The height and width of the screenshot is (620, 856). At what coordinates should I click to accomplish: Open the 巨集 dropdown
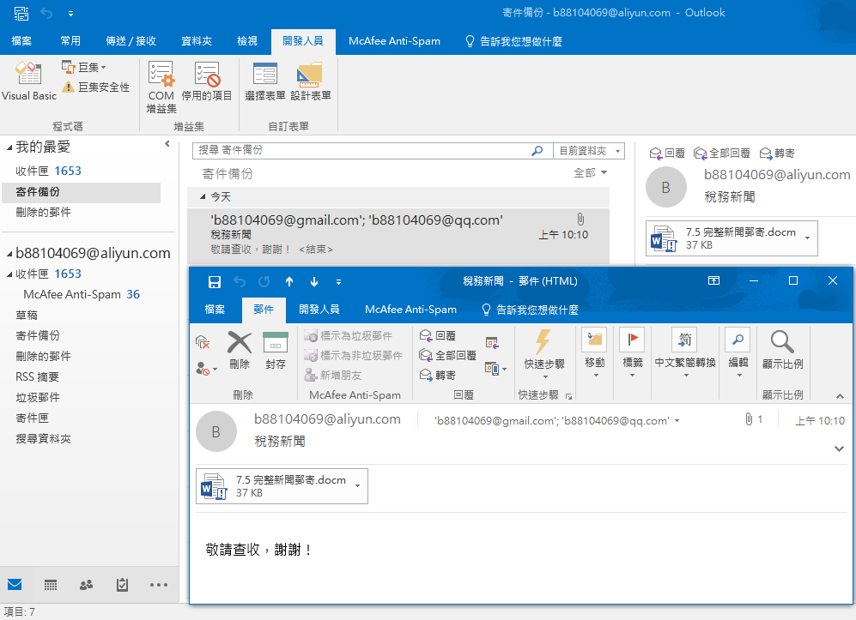84,67
